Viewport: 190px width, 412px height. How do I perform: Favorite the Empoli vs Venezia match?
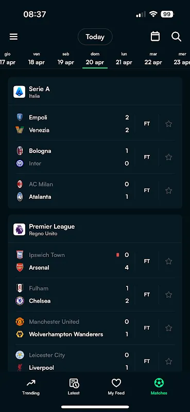point(169,124)
